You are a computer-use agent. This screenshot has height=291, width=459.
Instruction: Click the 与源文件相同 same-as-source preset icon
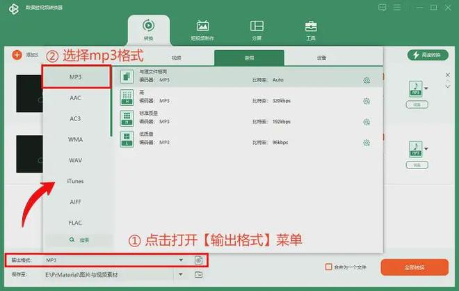click(x=127, y=76)
